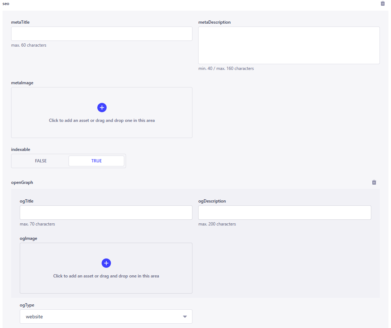Click the ogType dropdown arrow

[185, 317]
